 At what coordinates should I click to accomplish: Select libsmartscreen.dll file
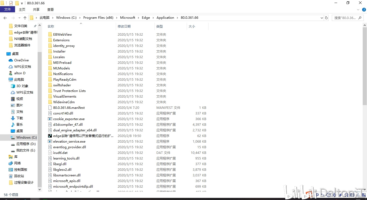pyautogui.click(x=67, y=175)
